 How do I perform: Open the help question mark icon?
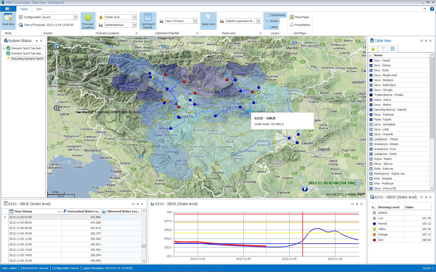click(432, 9)
